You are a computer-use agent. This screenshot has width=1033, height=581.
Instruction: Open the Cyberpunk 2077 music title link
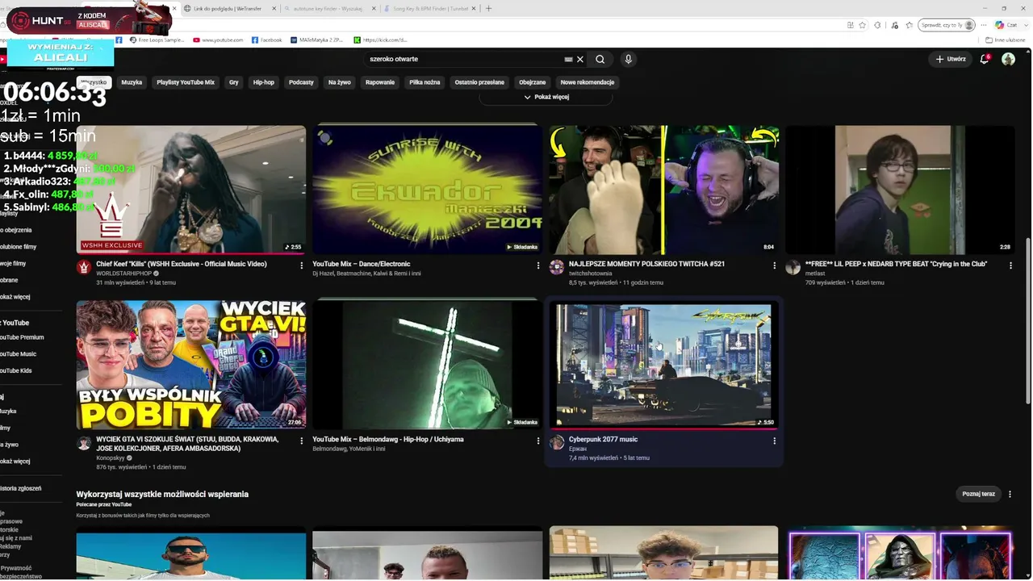(603, 440)
